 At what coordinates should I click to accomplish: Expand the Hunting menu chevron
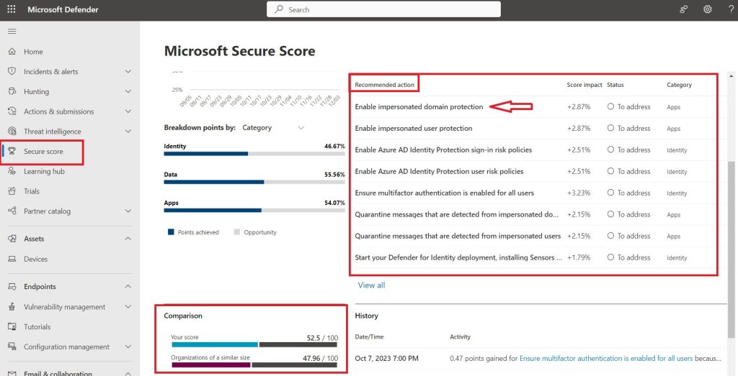point(128,91)
